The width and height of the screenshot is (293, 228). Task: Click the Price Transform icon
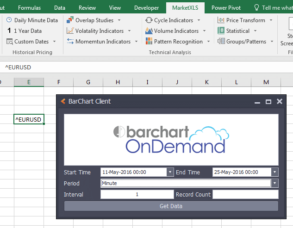(x=221, y=20)
